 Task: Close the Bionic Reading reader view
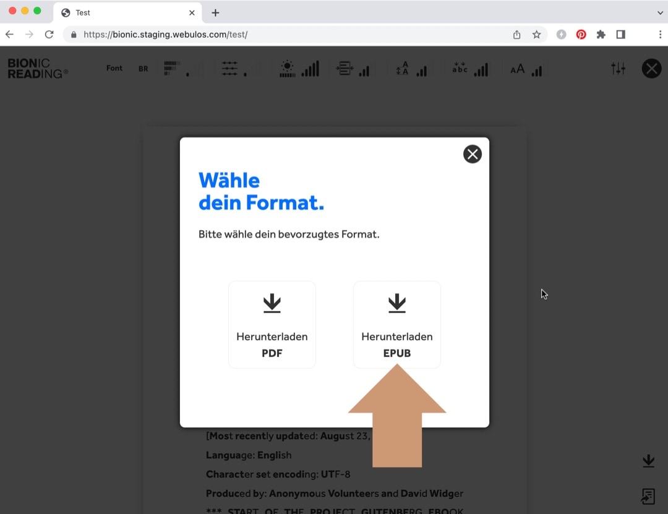[651, 68]
